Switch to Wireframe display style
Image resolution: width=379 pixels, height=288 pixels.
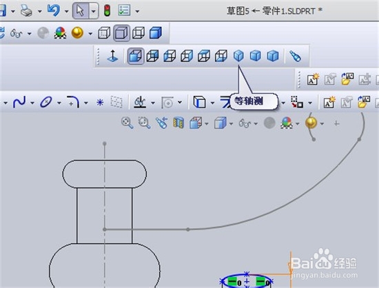tap(139, 33)
